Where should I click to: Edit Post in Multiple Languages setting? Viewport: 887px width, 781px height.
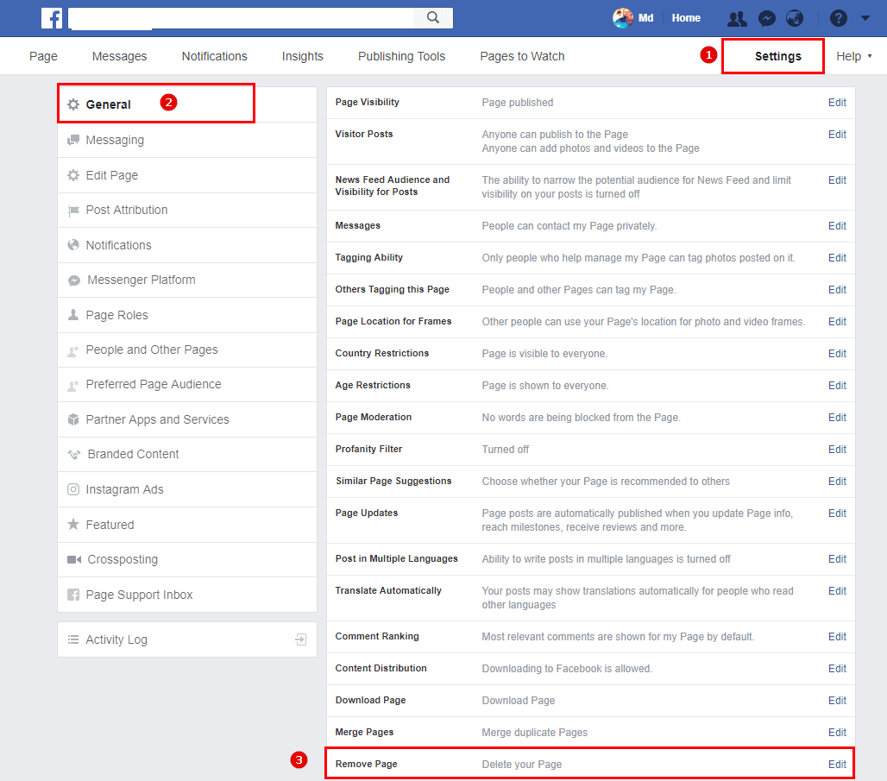point(837,559)
